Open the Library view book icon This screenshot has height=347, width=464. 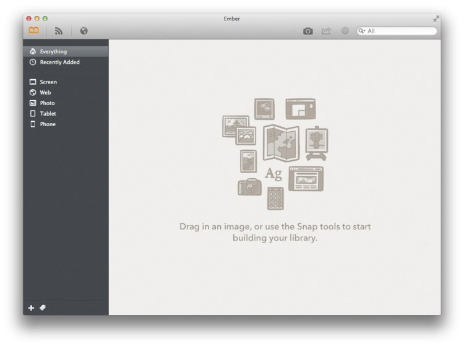coord(34,30)
